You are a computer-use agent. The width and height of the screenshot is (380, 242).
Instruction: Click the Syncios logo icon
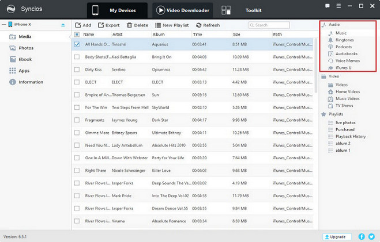pyautogui.click(x=11, y=9)
